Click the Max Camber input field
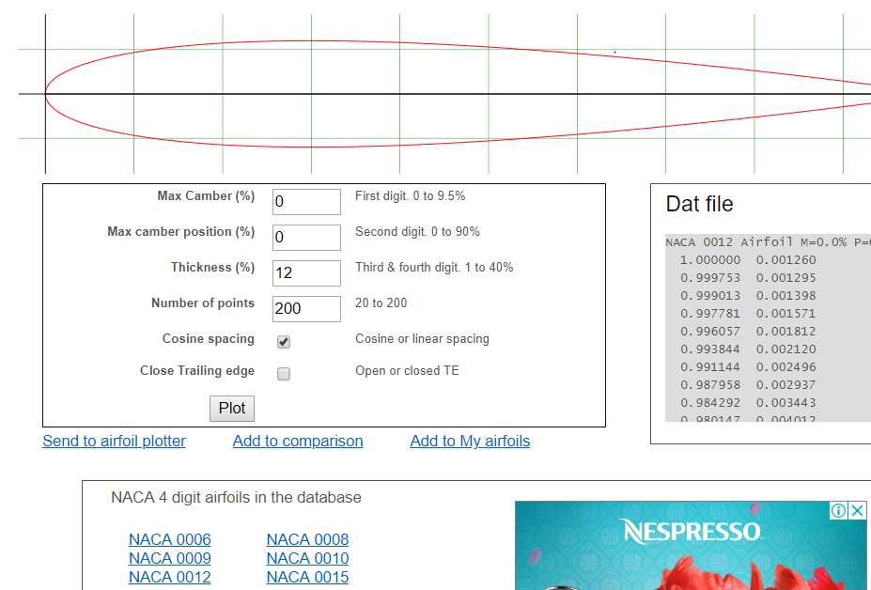 click(x=305, y=201)
